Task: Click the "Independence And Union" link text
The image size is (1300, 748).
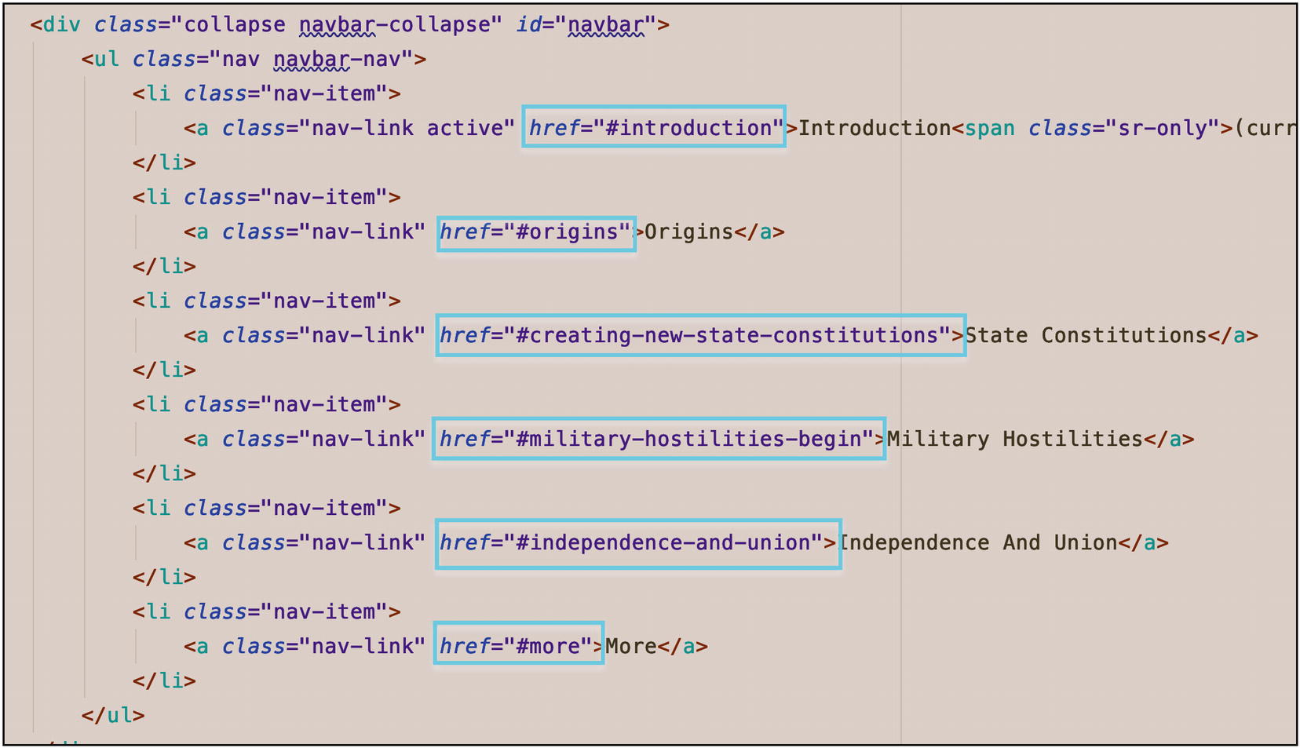Action: click(x=978, y=543)
